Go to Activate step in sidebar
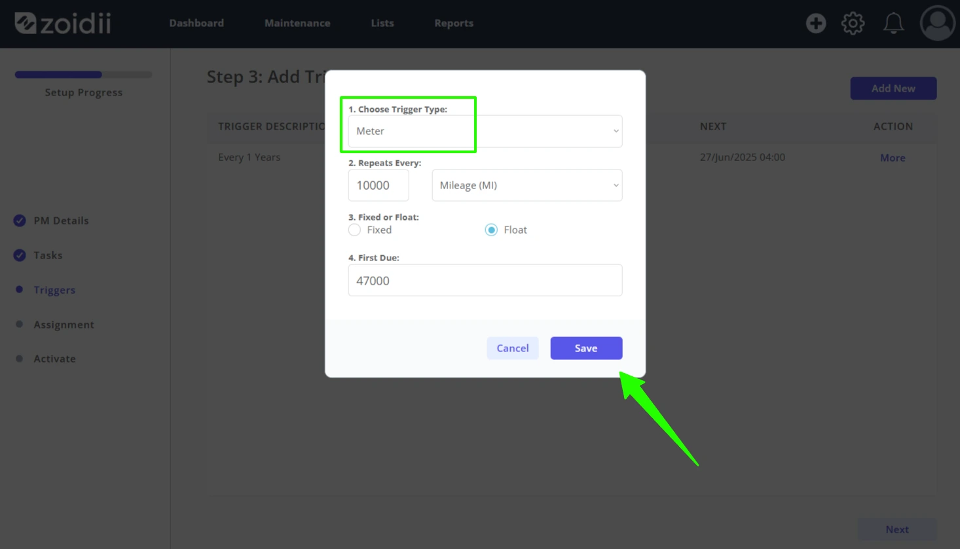The width and height of the screenshot is (960, 549). [x=54, y=359]
